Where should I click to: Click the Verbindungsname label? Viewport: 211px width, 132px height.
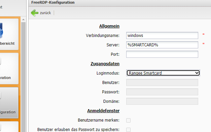point(103,36)
